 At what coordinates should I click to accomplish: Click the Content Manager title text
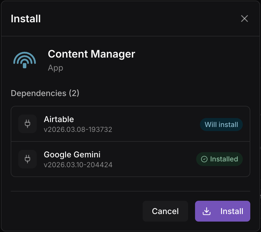pyautogui.click(x=91, y=54)
